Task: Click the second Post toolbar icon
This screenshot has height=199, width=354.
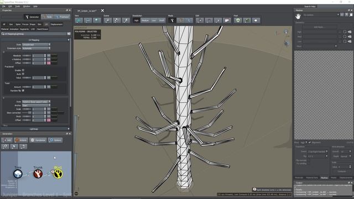Action: [x=247, y=20]
